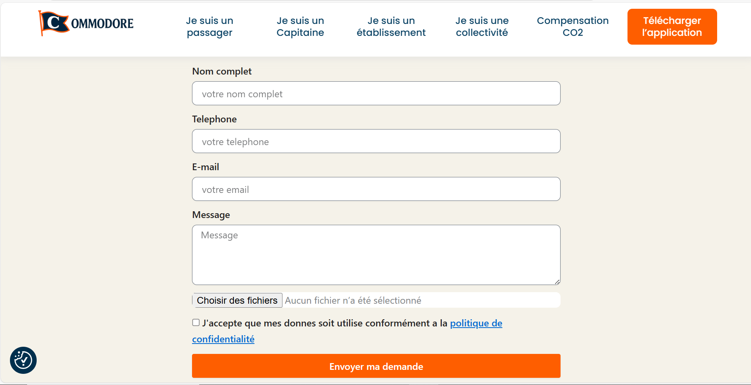Click 'Télécharger l'application' button

click(x=672, y=27)
